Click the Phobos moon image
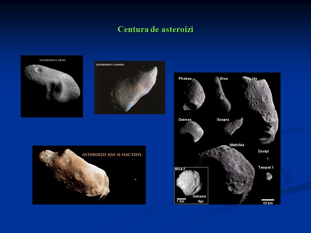 194,94
